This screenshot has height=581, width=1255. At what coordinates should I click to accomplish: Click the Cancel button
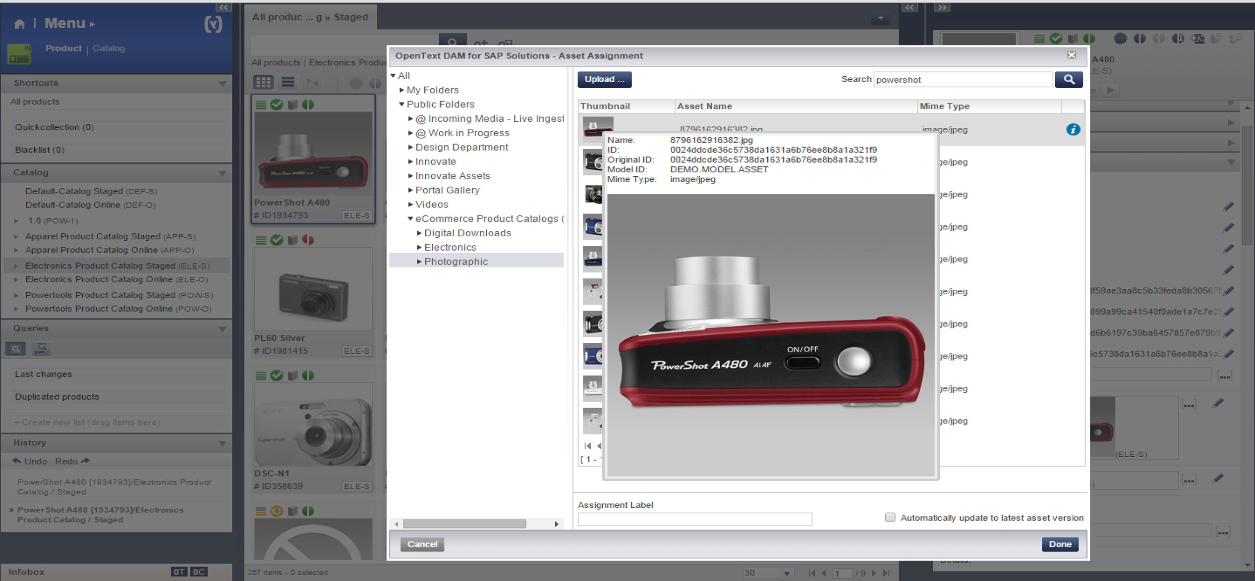point(422,544)
